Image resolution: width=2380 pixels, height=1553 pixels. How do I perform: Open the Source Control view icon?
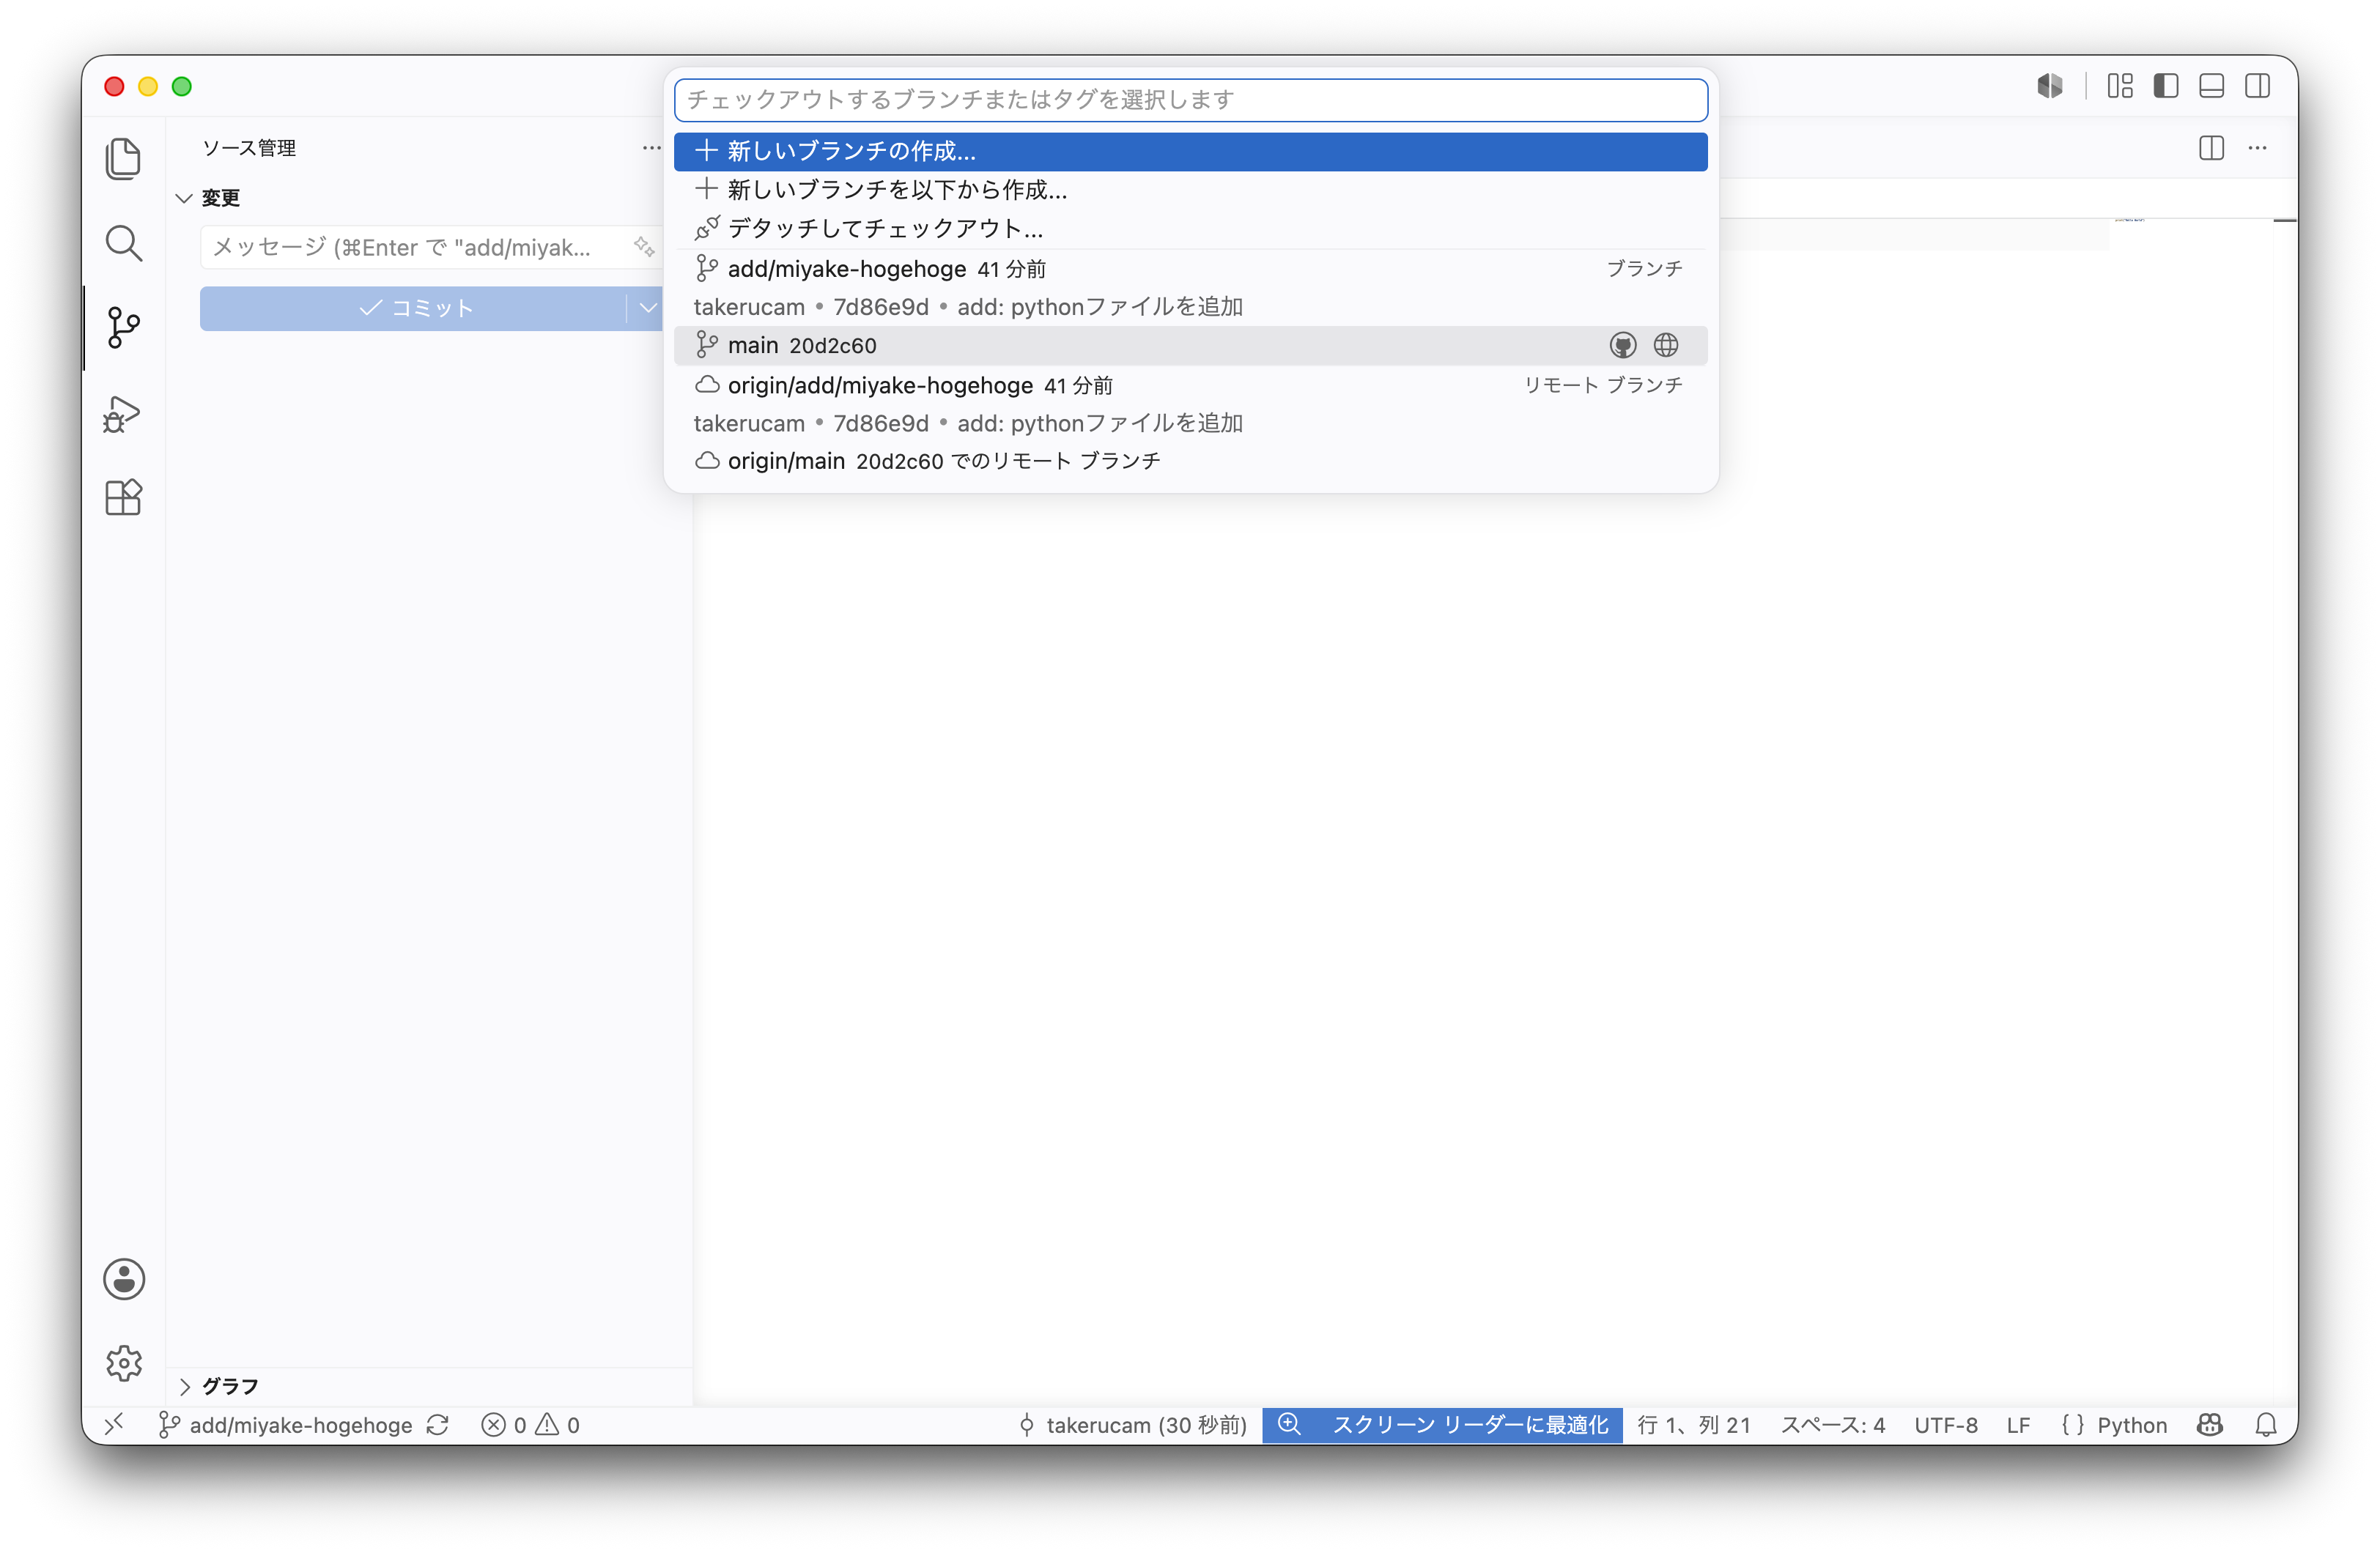[123, 327]
